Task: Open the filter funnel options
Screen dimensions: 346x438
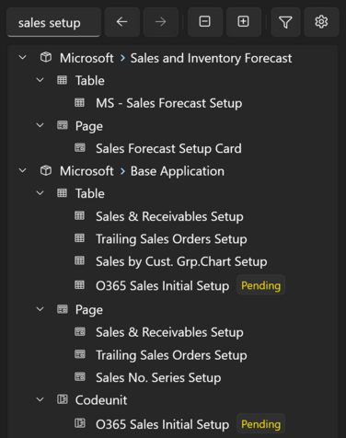Action: pyautogui.click(x=285, y=22)
